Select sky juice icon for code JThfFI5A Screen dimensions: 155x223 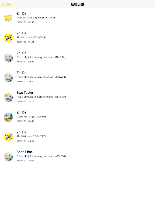[x=8, y=58]
